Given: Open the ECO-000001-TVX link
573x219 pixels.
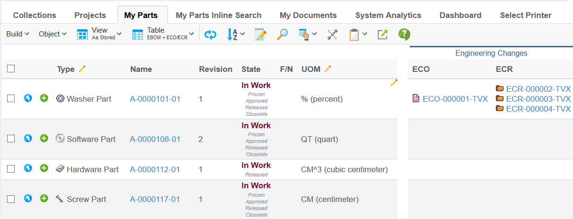Looking at the screenshot, I should click(x=455, y=99).
